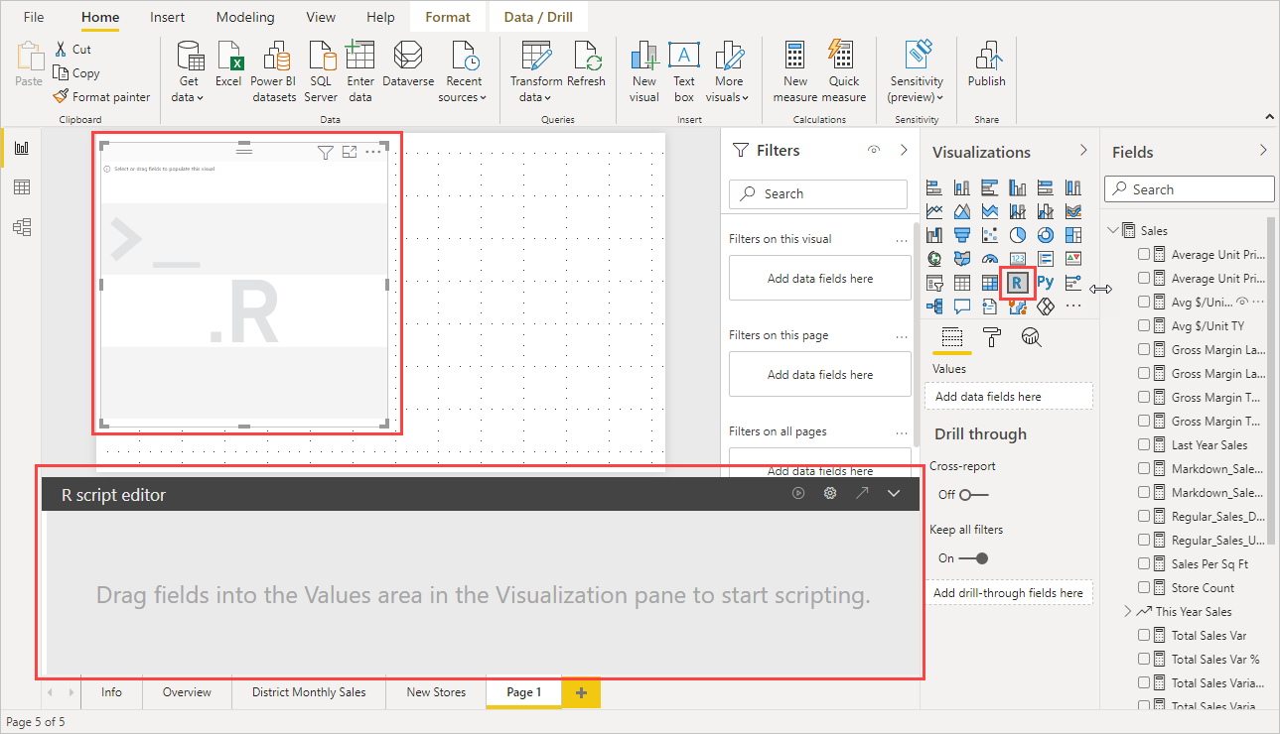The image size is (1280, 734).
Task: Insert a pie chart visual
Action: pos(1018,234)
